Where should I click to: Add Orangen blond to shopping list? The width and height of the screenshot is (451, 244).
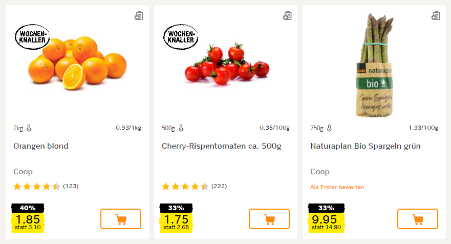(x=139, y=16)
